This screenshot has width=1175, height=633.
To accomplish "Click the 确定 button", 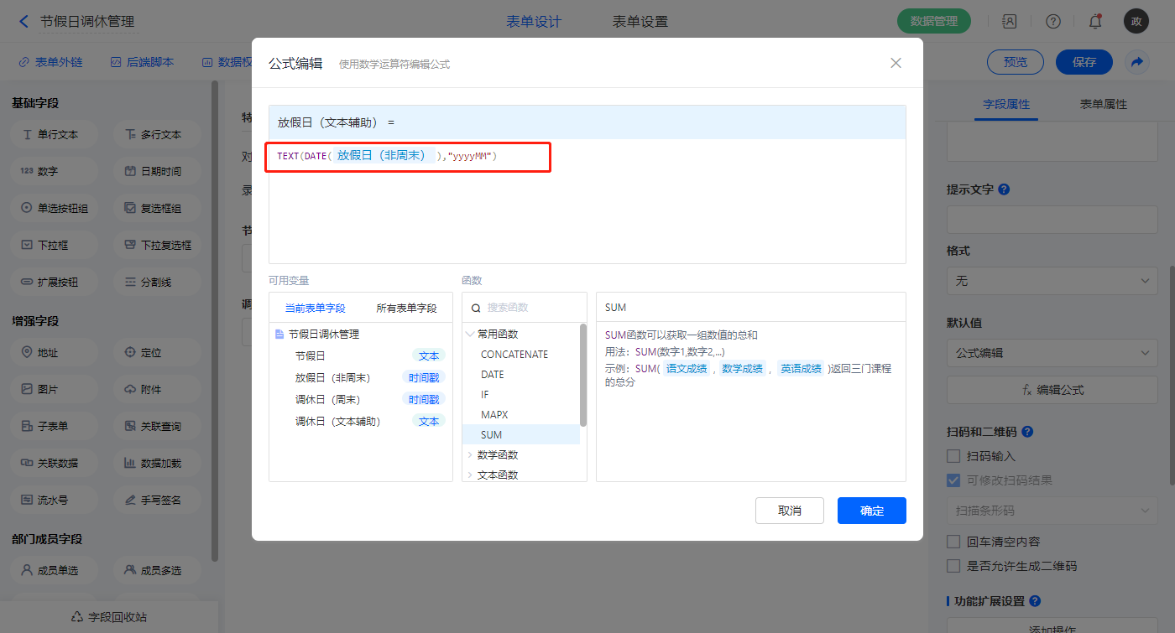I will pos(871,511).
